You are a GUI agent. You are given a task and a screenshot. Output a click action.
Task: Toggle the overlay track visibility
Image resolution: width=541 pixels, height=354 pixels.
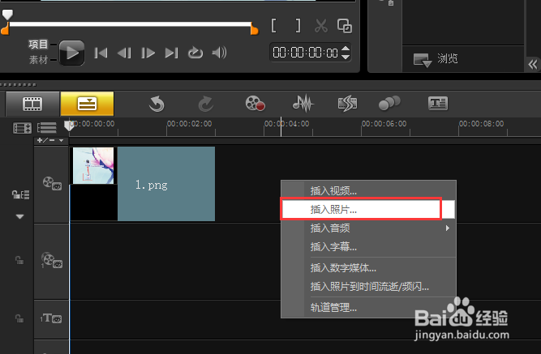pyautogui.click(x=52, y=260)
